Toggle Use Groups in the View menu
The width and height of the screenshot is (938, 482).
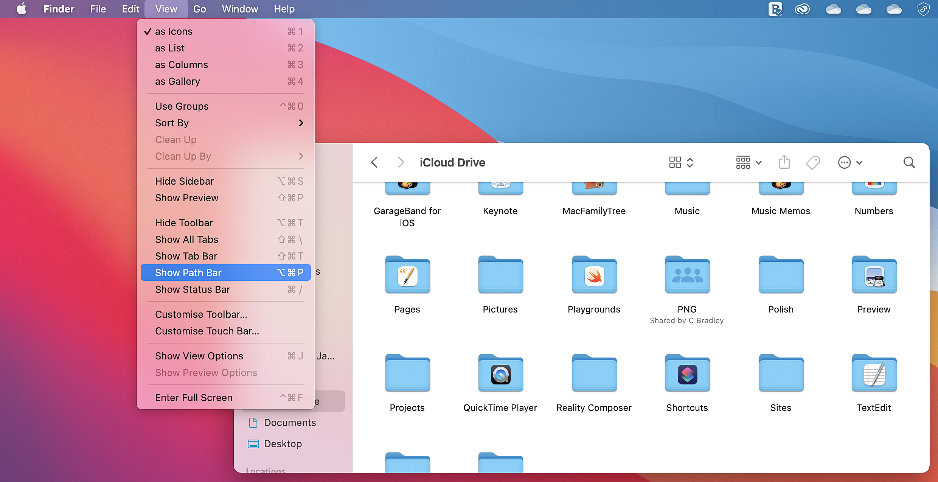click(226, 106)
